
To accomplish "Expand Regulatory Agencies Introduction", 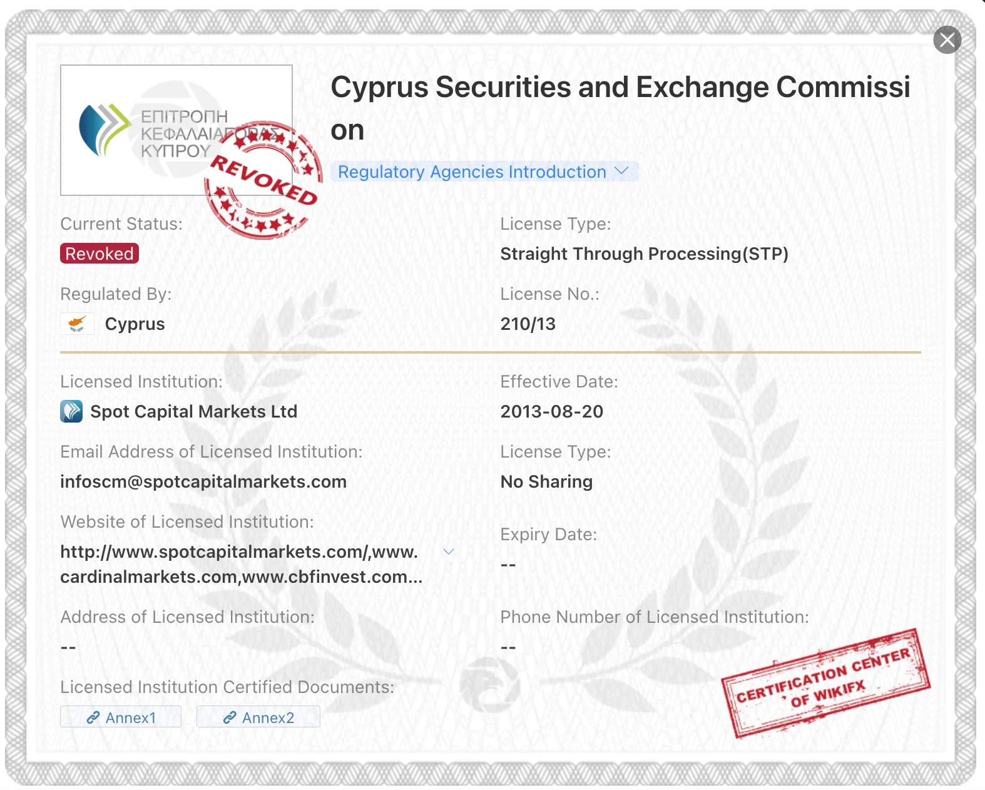I will point(484,172).
